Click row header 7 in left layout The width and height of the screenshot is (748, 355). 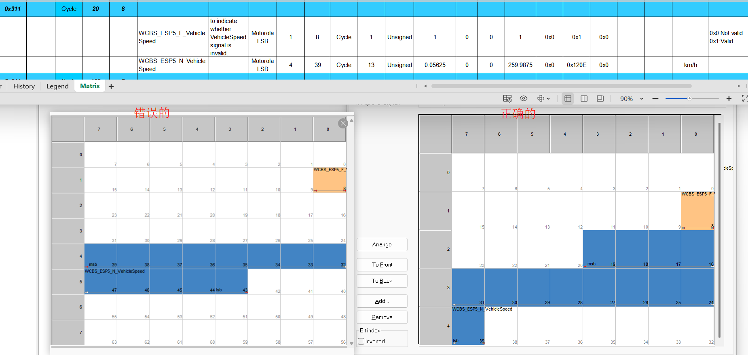(68, 332)
